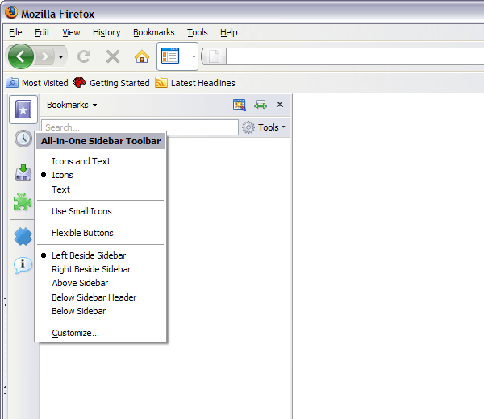Open the Getting Started bookmark
484x419 pixels.
111,83
